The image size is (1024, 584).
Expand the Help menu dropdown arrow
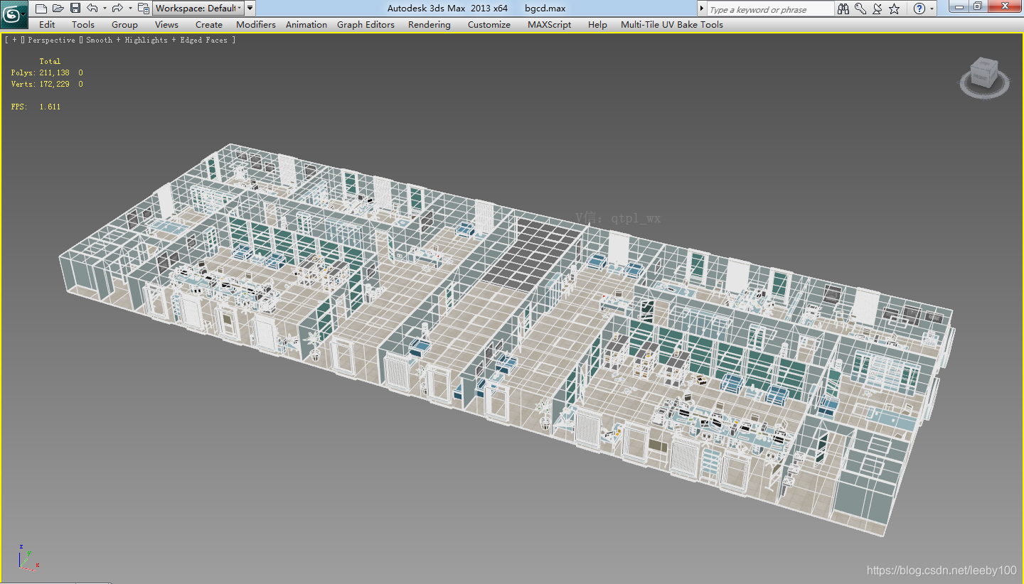pos(932,9)
